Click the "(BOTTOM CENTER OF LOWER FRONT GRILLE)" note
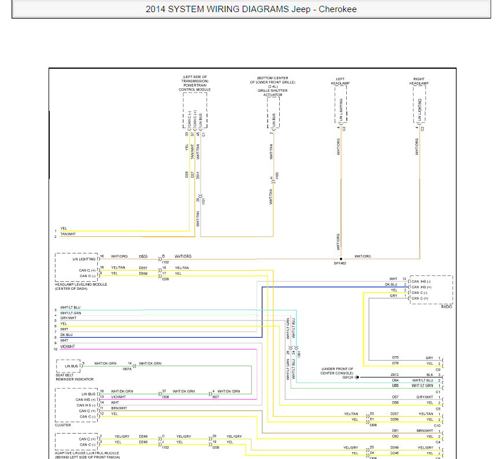 coord(273,80)
